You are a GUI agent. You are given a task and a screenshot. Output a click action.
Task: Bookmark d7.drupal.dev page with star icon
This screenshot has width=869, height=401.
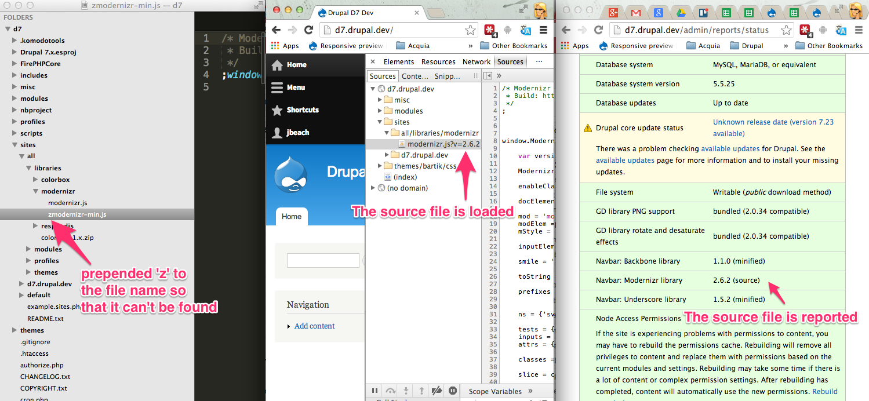point(470,30)
